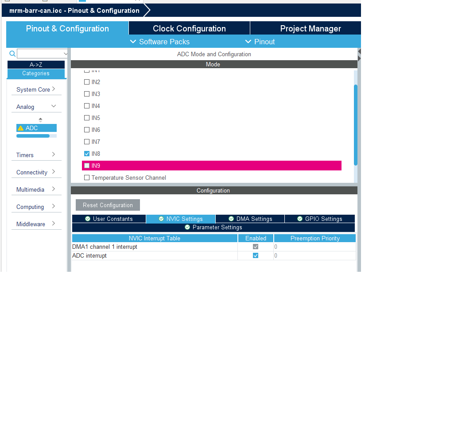Click green check icon on DMA Settings
This screenshot has width=458, height=440.
click(x=231, y=219)
